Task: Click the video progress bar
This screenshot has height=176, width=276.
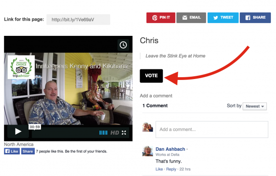Action: click(x=65, y=133)
